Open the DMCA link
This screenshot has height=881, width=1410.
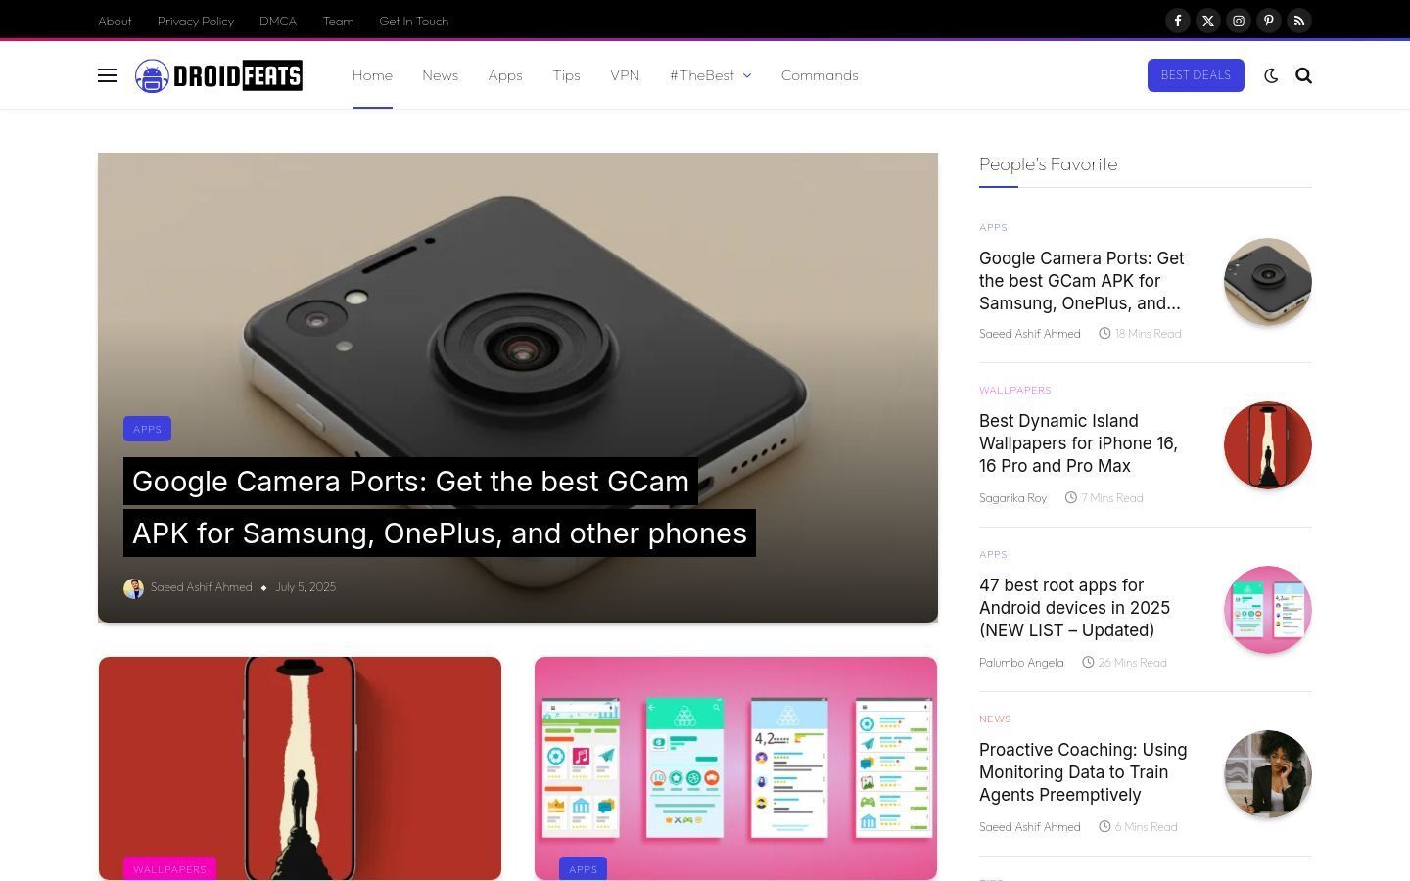point(278,21)
